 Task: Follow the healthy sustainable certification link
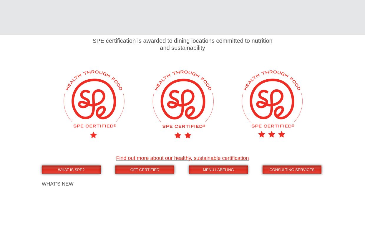point(182,158)
